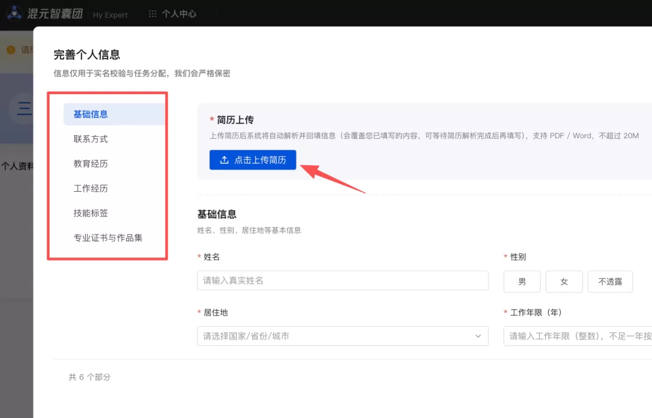
Task: Click the hamburger menu icon behind the dialog
Action: tap(25, 109)
